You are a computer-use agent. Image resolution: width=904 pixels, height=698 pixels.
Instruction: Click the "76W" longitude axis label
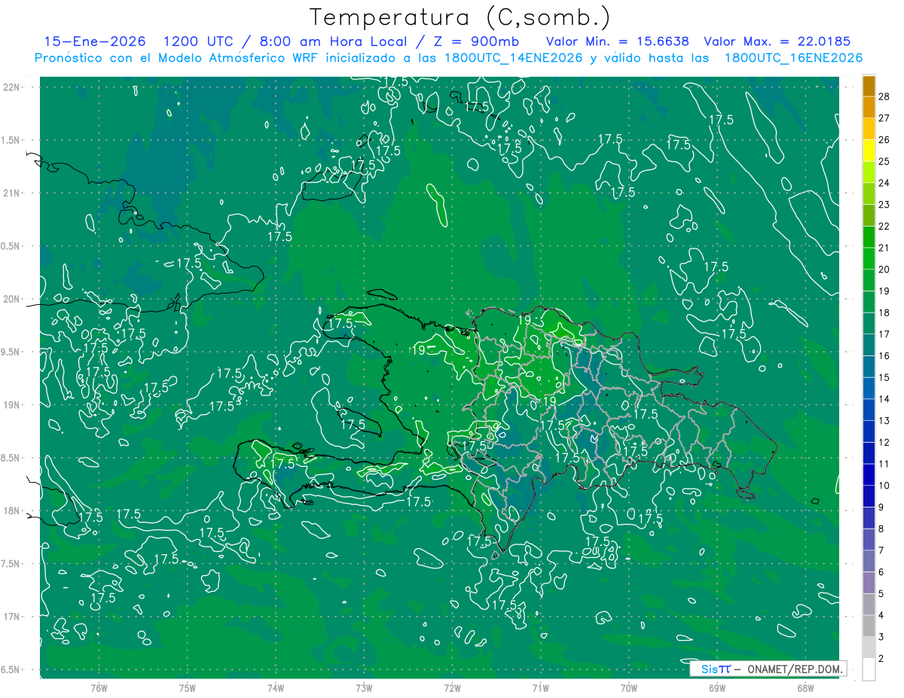pos(99,687)
